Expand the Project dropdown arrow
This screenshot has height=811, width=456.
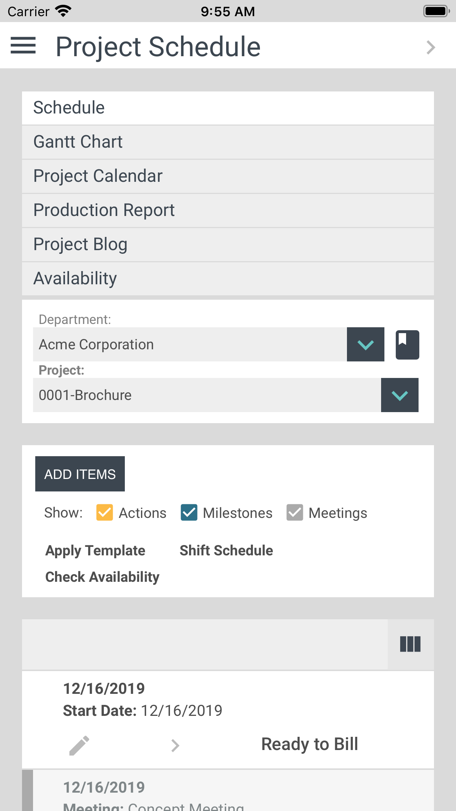tap(399, 395)
